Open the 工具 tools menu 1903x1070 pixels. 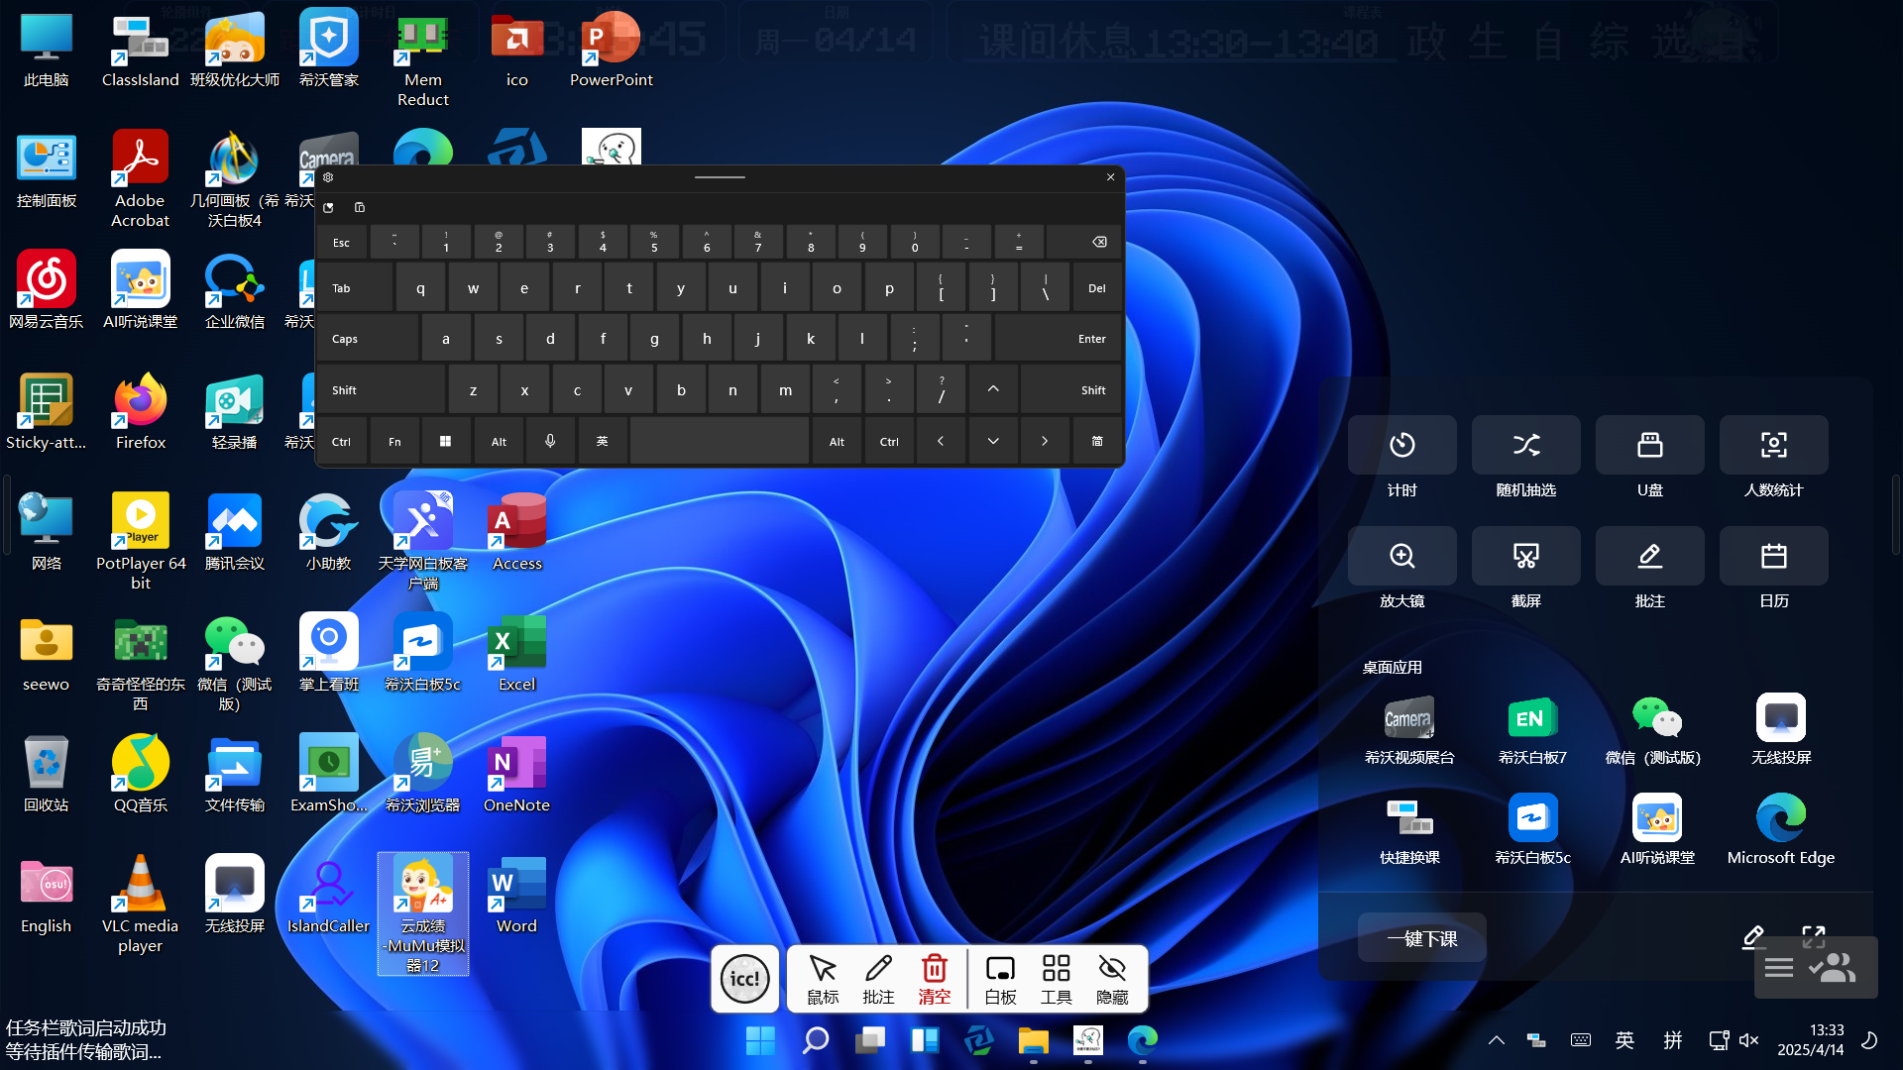pos(1056,978)
